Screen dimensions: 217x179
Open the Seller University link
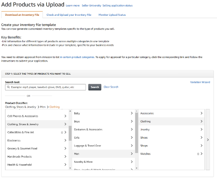click(x=91, y=6)
